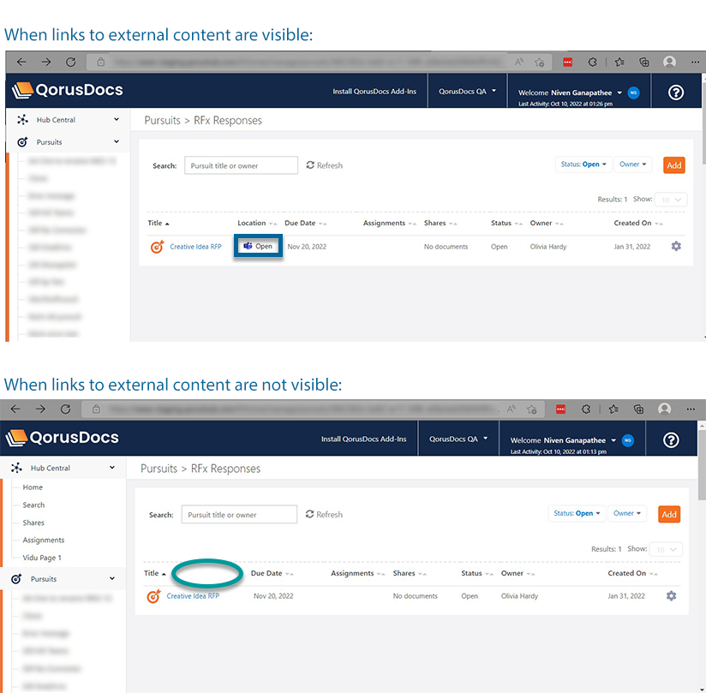
Task: Click pursuit target icon in top table row
Action: pyautogui.click(x=157, y=247)
